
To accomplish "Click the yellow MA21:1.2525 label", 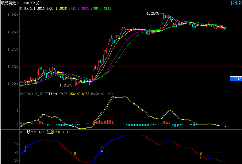I will (x=57, y=9).
